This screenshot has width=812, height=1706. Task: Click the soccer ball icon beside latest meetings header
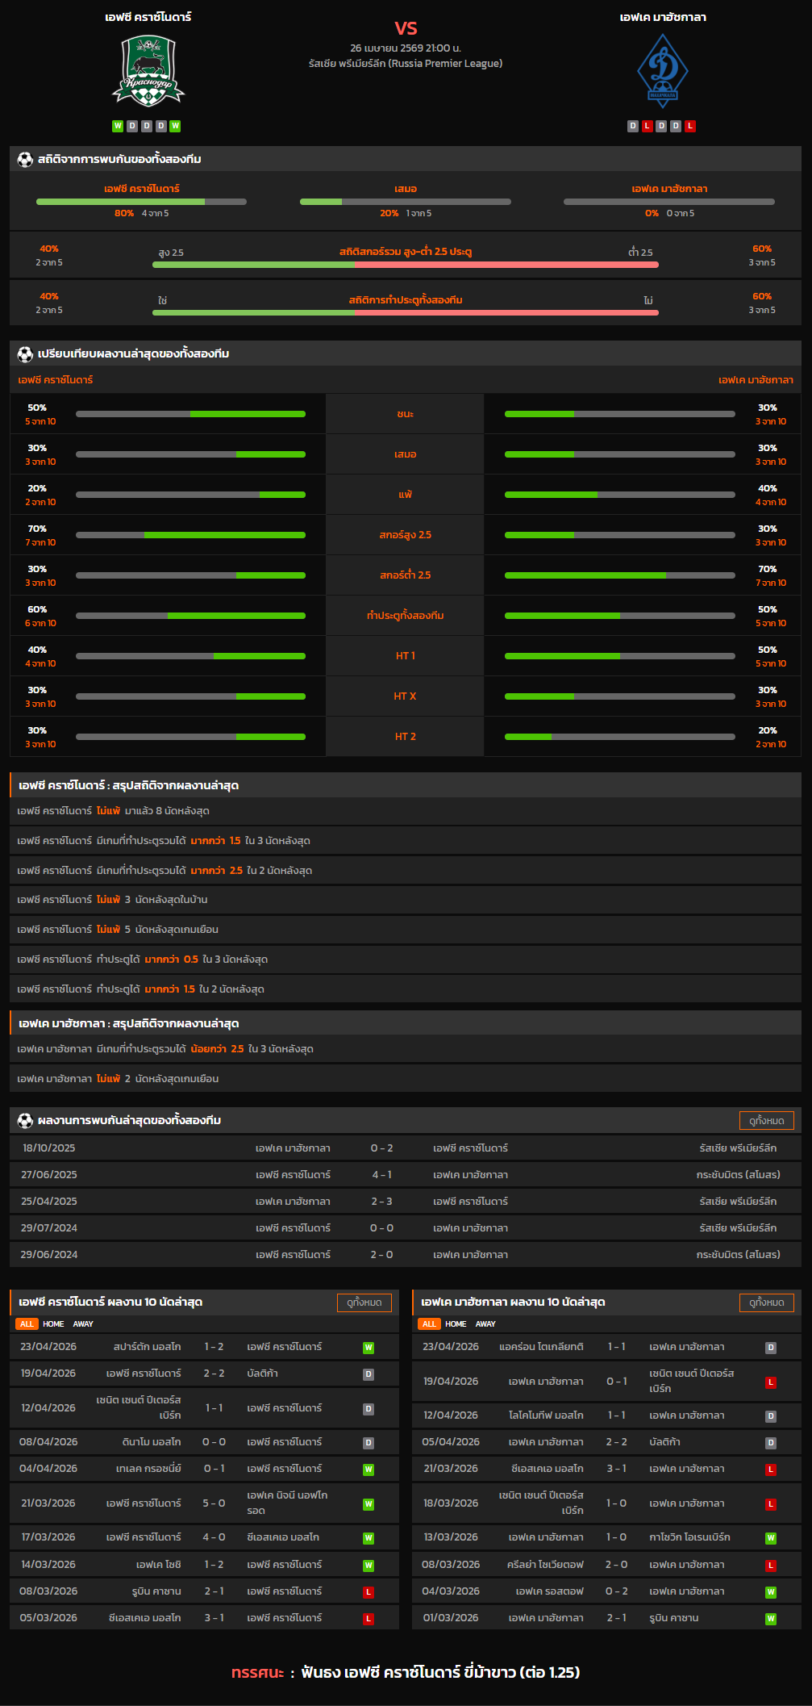(x=25, y=1121)
